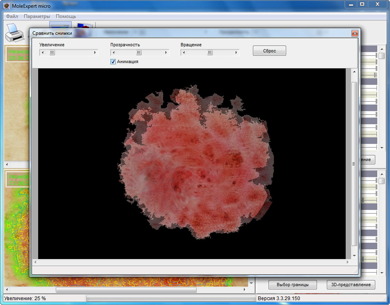
Task: Click the Прозрачность slider thumb
Action: pos(139,53)
